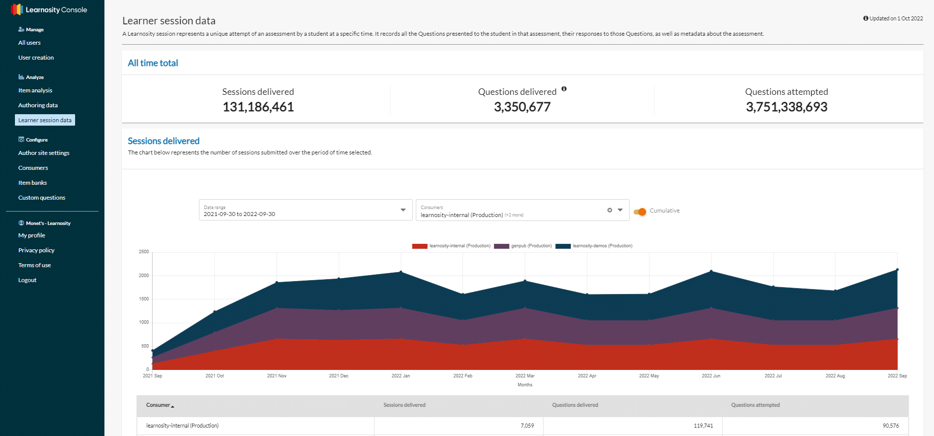Click the Questions attempted column header

pyautogui.click(x=755, y=405)
